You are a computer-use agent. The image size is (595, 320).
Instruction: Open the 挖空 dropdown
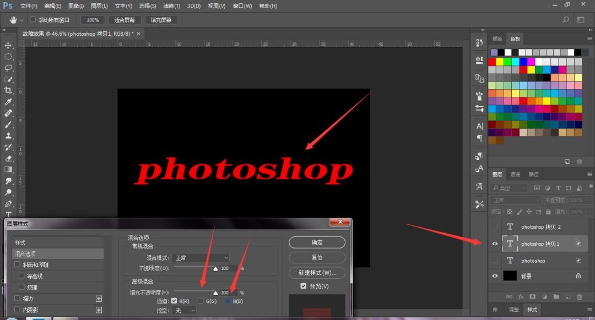point(185,311)
